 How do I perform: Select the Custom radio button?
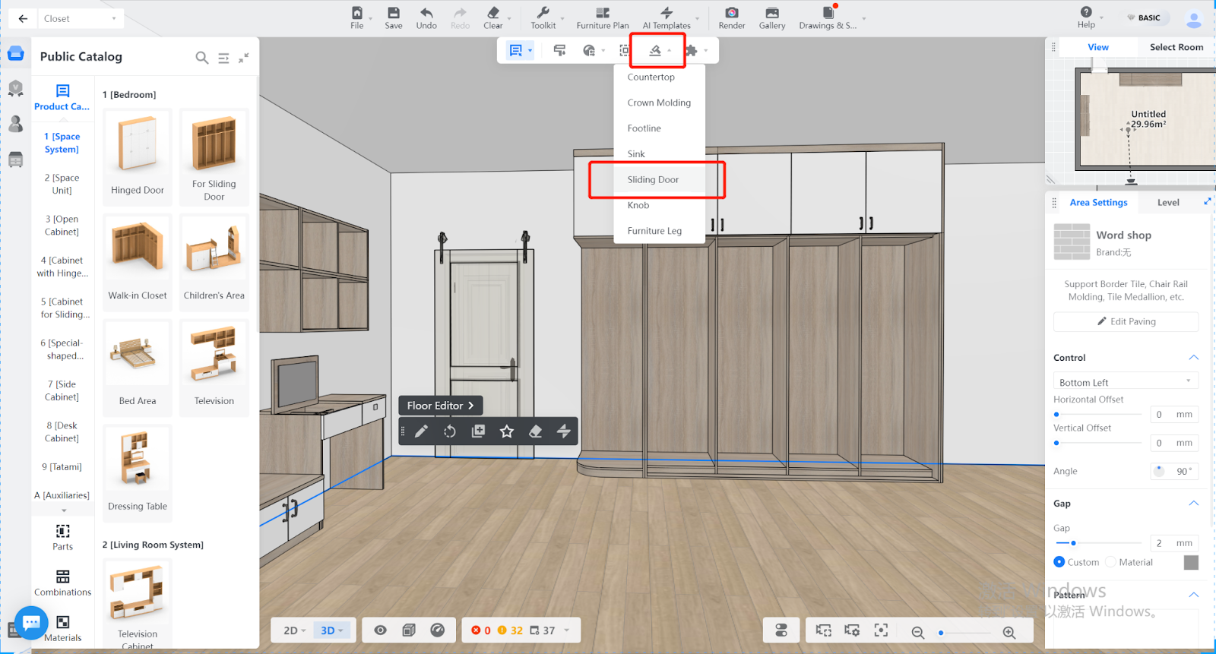click(x=1059, y=562)
